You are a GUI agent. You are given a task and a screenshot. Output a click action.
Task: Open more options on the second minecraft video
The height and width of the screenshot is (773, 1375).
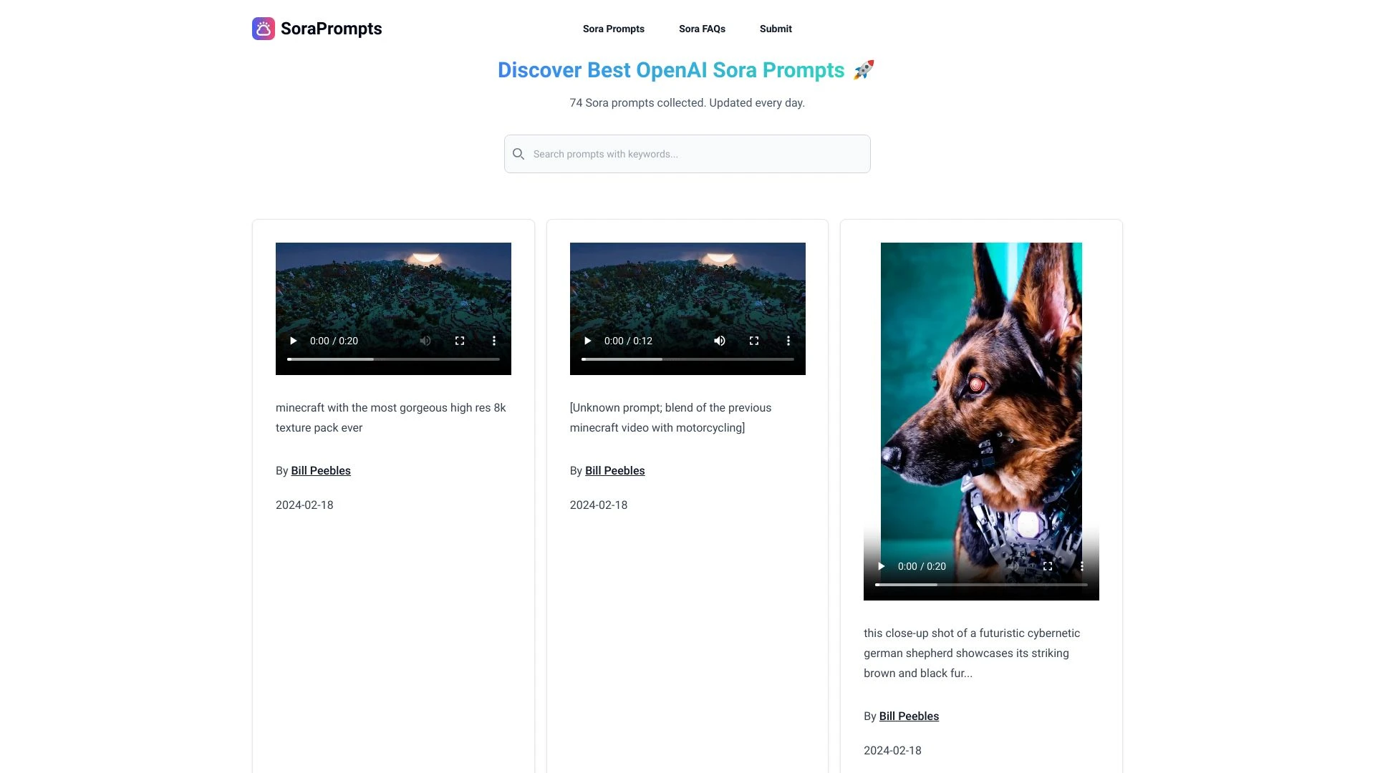(788, 341)
